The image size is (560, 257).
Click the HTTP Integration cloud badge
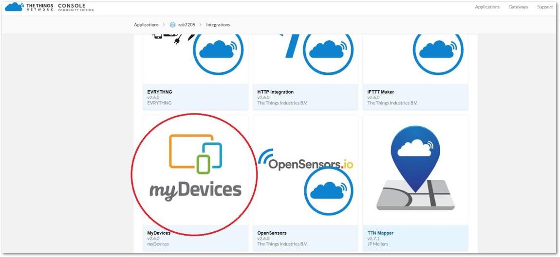(x=328, y=49)
